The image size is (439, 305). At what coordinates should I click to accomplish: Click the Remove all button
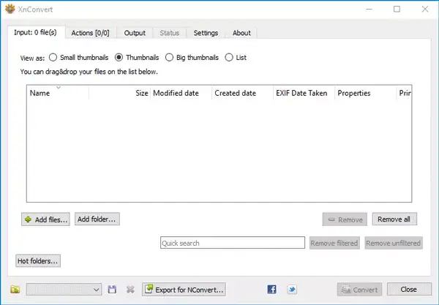coord(394,219)
